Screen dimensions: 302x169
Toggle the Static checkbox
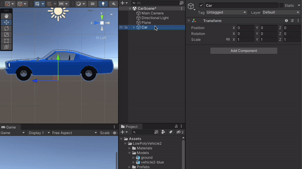coord(281,5)
